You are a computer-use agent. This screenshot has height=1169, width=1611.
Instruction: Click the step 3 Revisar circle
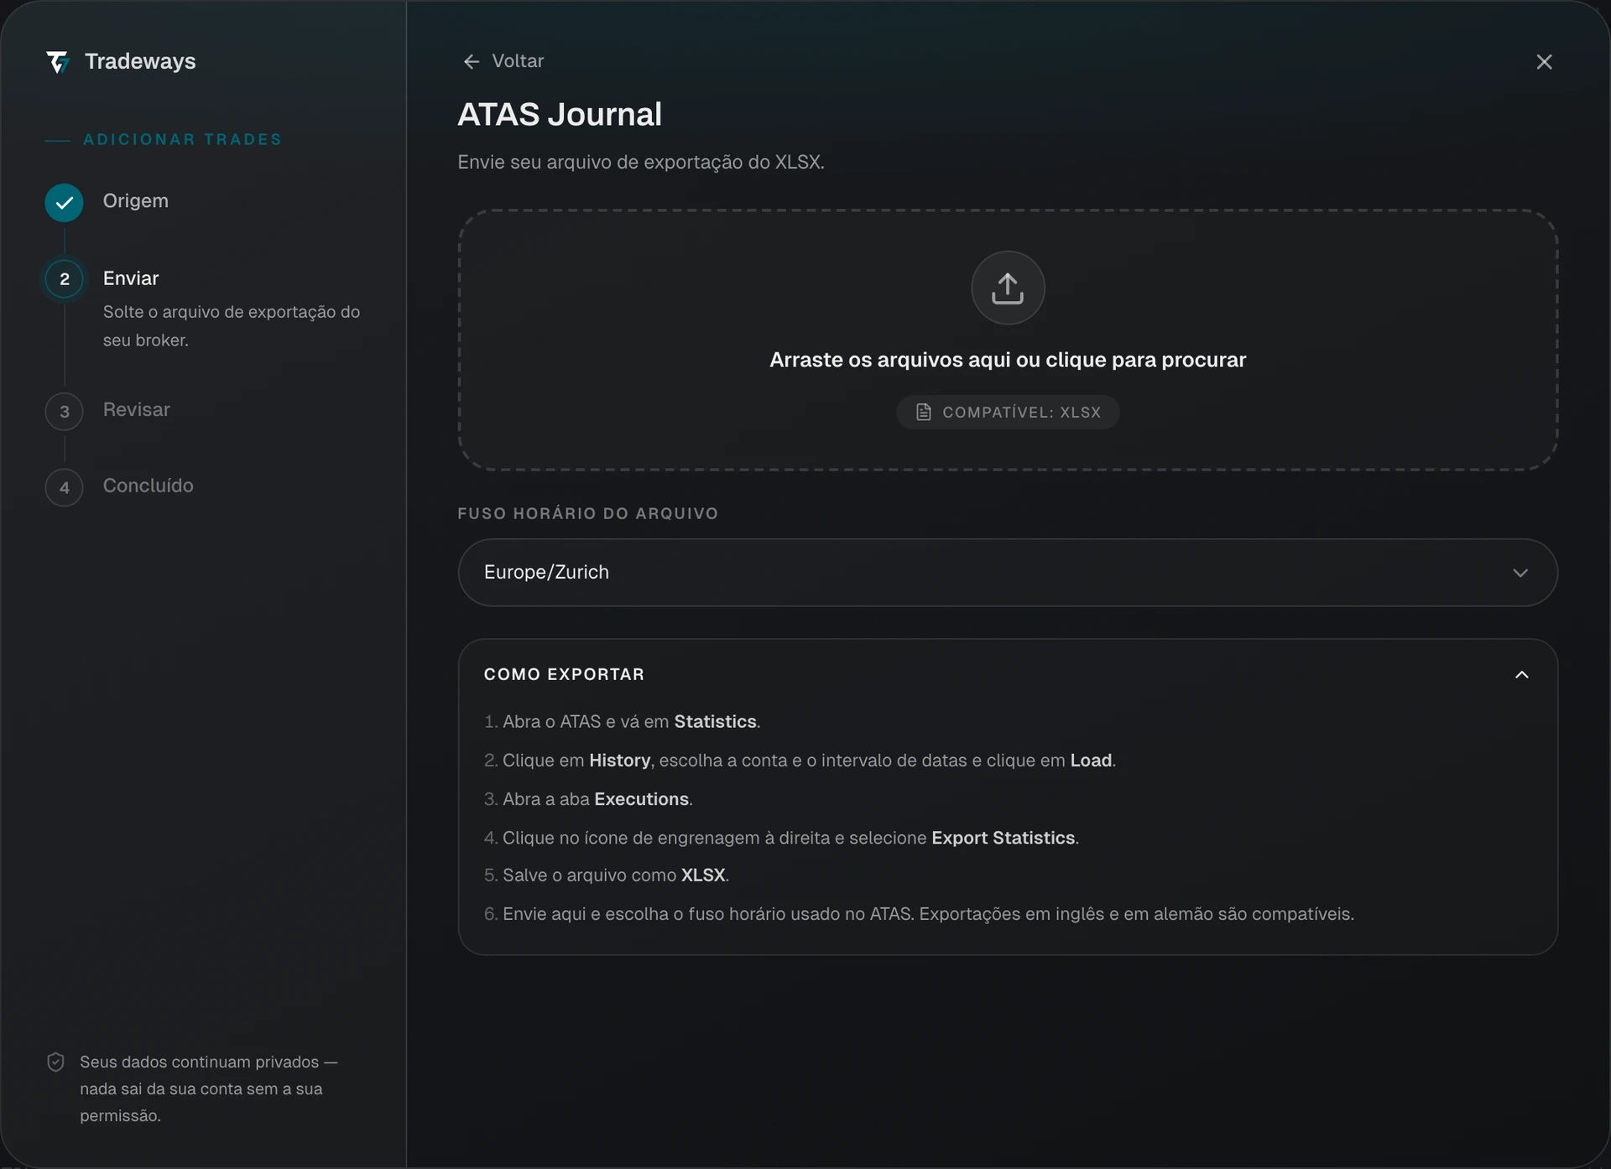(x=65, y=412)
